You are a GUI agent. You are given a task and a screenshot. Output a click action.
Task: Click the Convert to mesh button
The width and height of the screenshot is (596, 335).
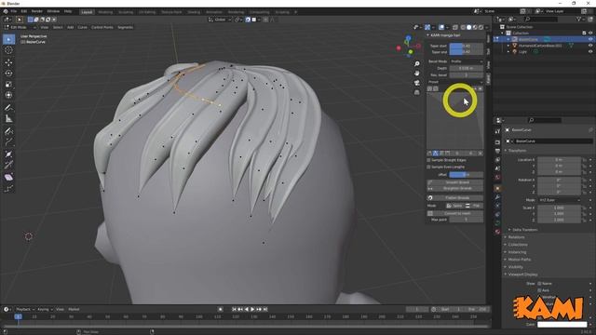[x=455, y=213]
